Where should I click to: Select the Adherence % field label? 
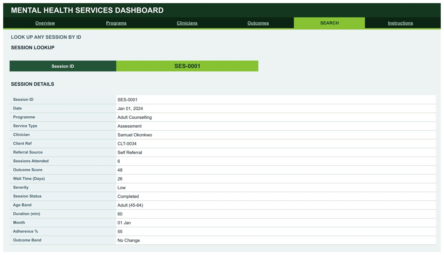[26, 231]
